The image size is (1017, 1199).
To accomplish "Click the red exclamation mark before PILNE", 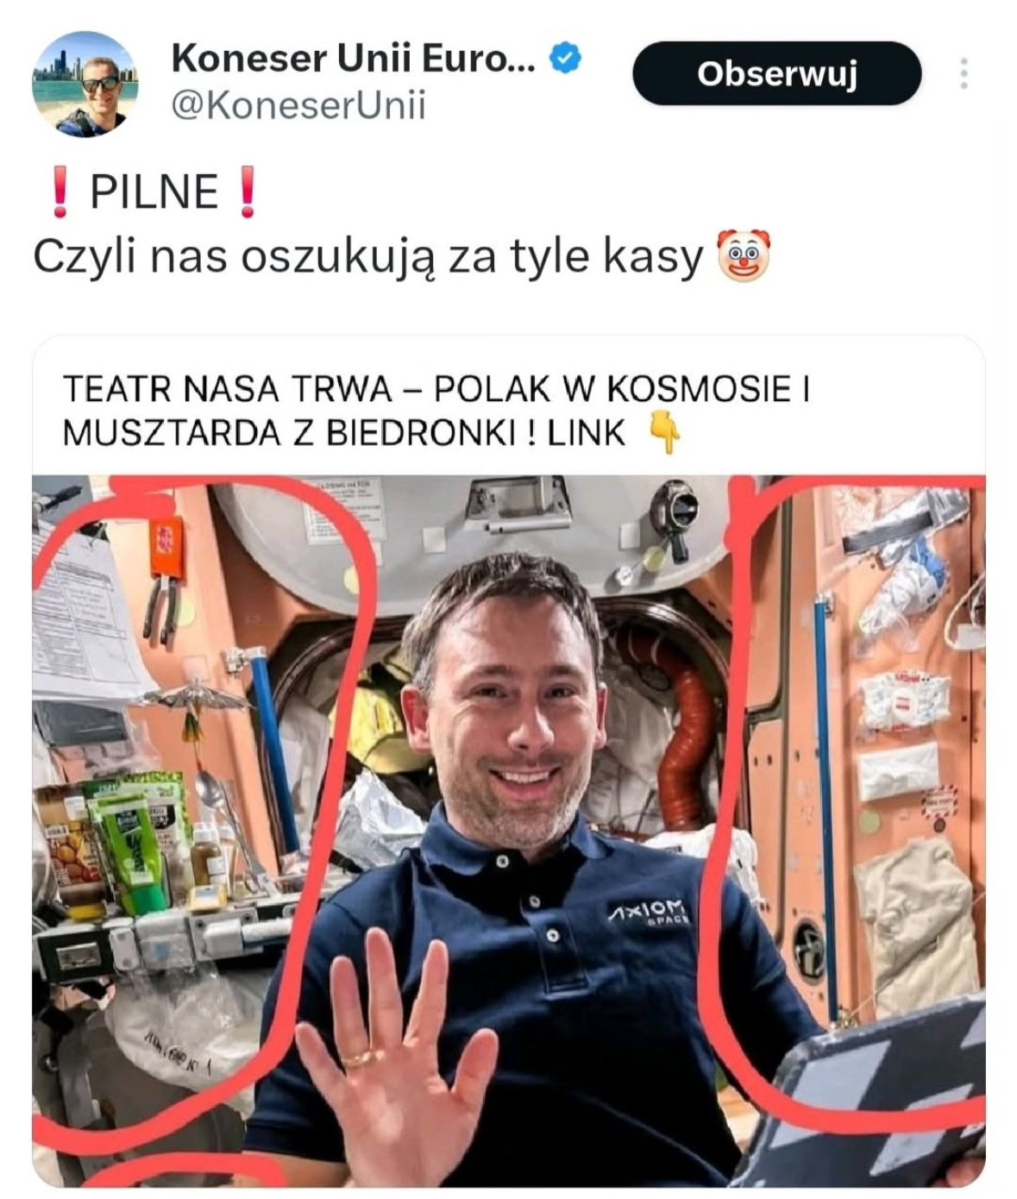I will click(59, 191).
